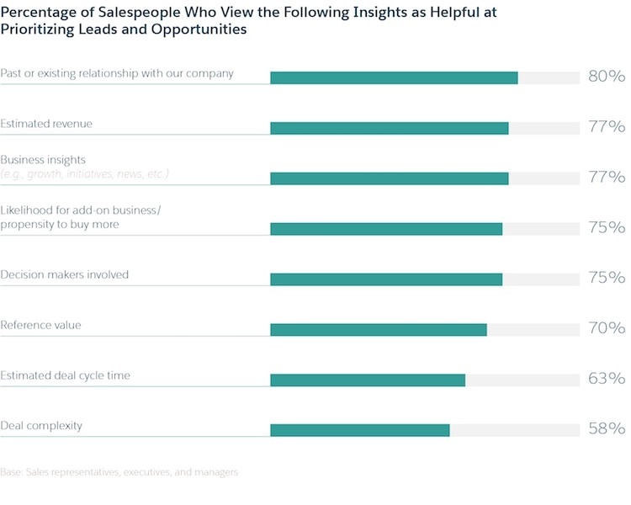
Task: Select the 'Estimated deal cycle time' label
Action: 65,375
